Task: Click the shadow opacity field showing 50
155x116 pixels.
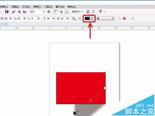Action: [x=49, y=19]
